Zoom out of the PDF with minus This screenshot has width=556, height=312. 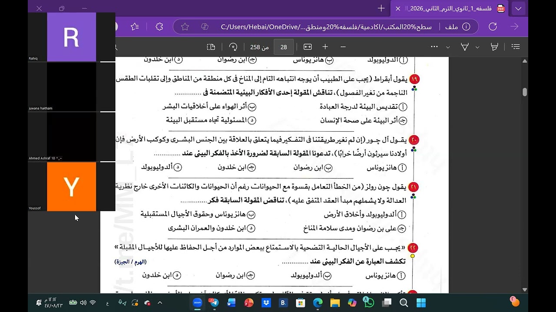click(x=343, y=47)
